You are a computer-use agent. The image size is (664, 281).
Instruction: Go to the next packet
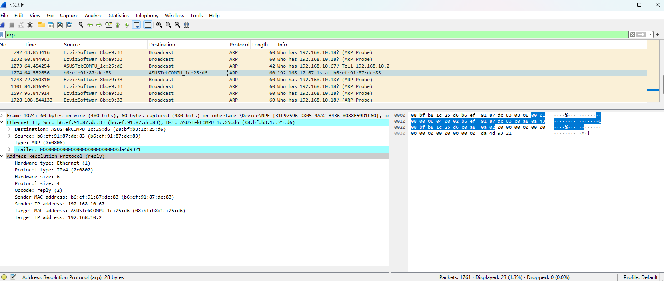pos(99,25)
